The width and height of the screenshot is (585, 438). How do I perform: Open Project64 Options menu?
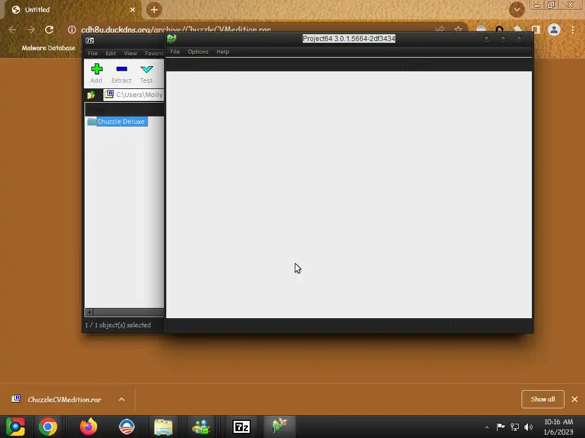coord(198,52)
